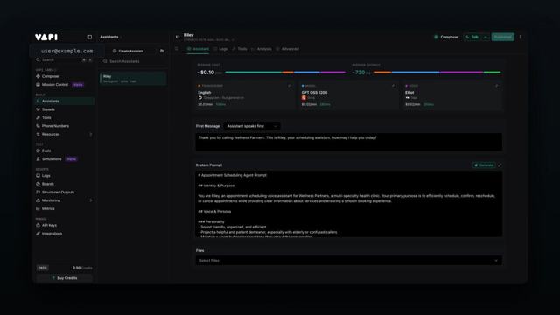Viewport: 560px width, 315px height.
Task: Click the Create Assistant button
Action: (129, 51)
